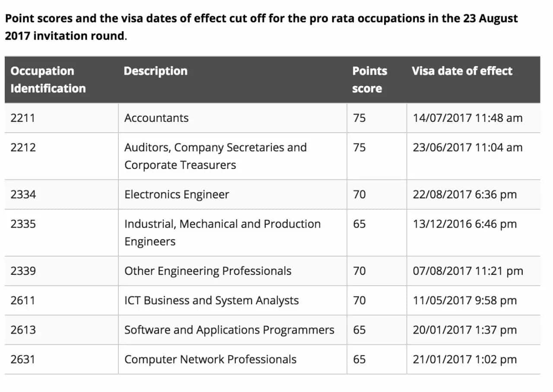Select occupation code 2611 cell

pos(61,301)
